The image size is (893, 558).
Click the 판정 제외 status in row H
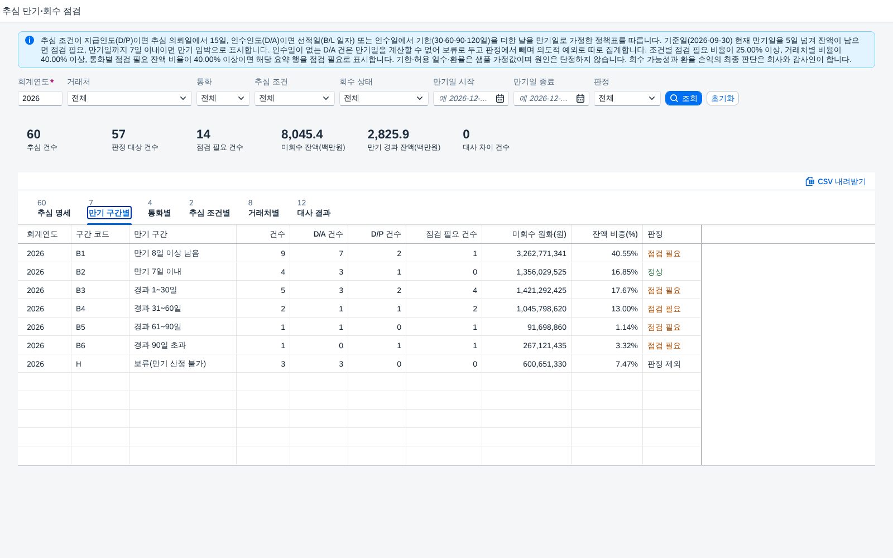click(x=664, y=364)
